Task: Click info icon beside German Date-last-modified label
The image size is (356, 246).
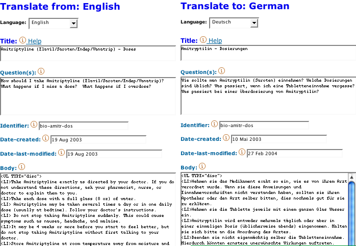Action: [242, 152]
